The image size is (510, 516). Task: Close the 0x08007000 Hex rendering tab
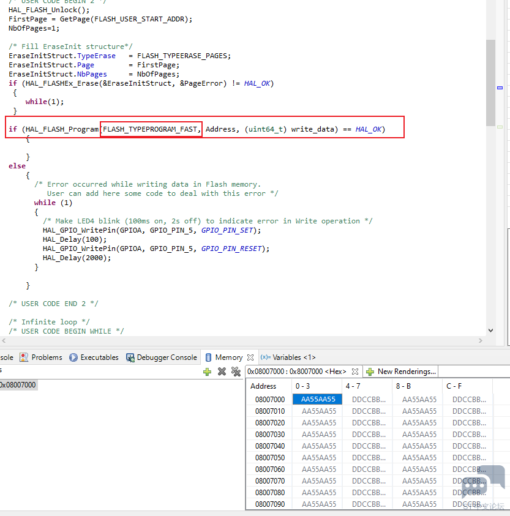click(x=355, y=372)
